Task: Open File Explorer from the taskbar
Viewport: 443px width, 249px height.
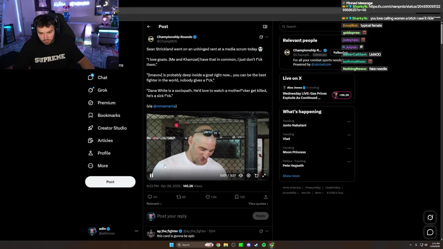Action: point(226,245)
